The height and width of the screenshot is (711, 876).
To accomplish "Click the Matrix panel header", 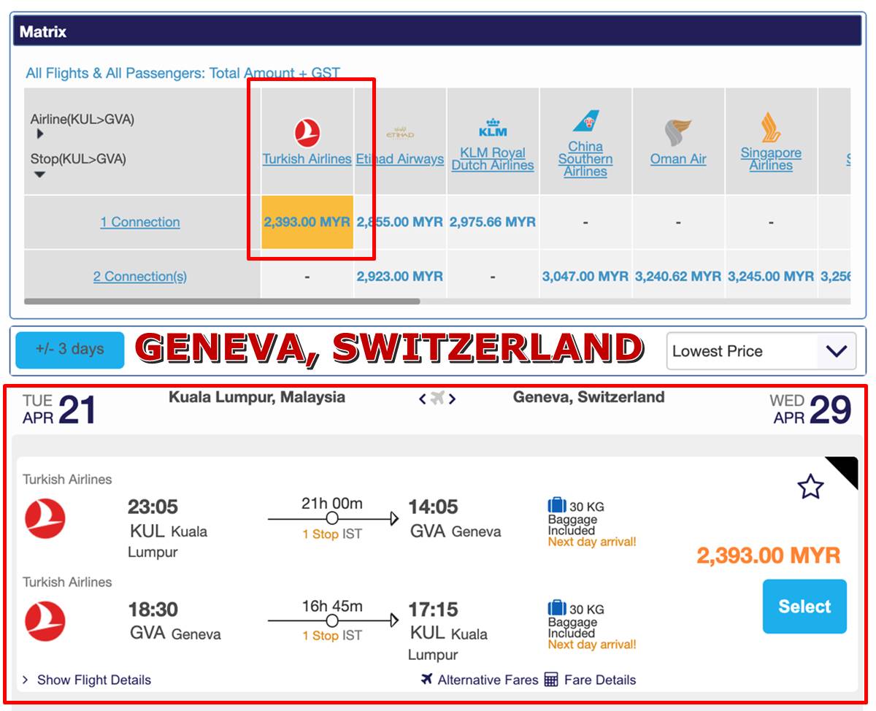I will pyautogui.click(x=438, y=31).
